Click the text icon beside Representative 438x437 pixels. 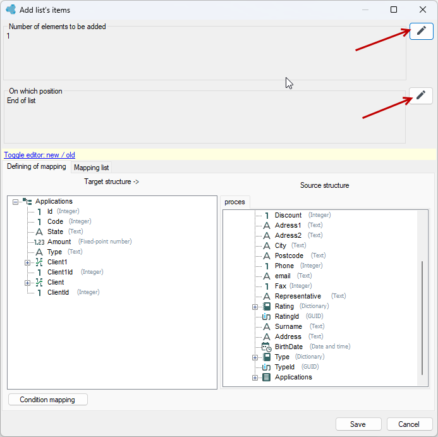267,296
